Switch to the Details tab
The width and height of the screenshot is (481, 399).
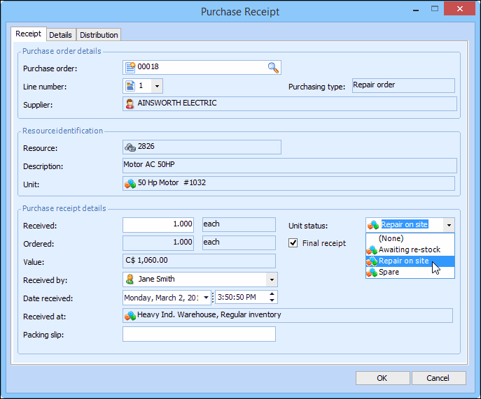pyautogui.click(x=60, y=35)
